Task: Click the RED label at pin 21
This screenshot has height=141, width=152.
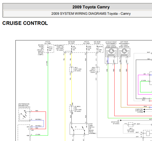Action: 37,128
